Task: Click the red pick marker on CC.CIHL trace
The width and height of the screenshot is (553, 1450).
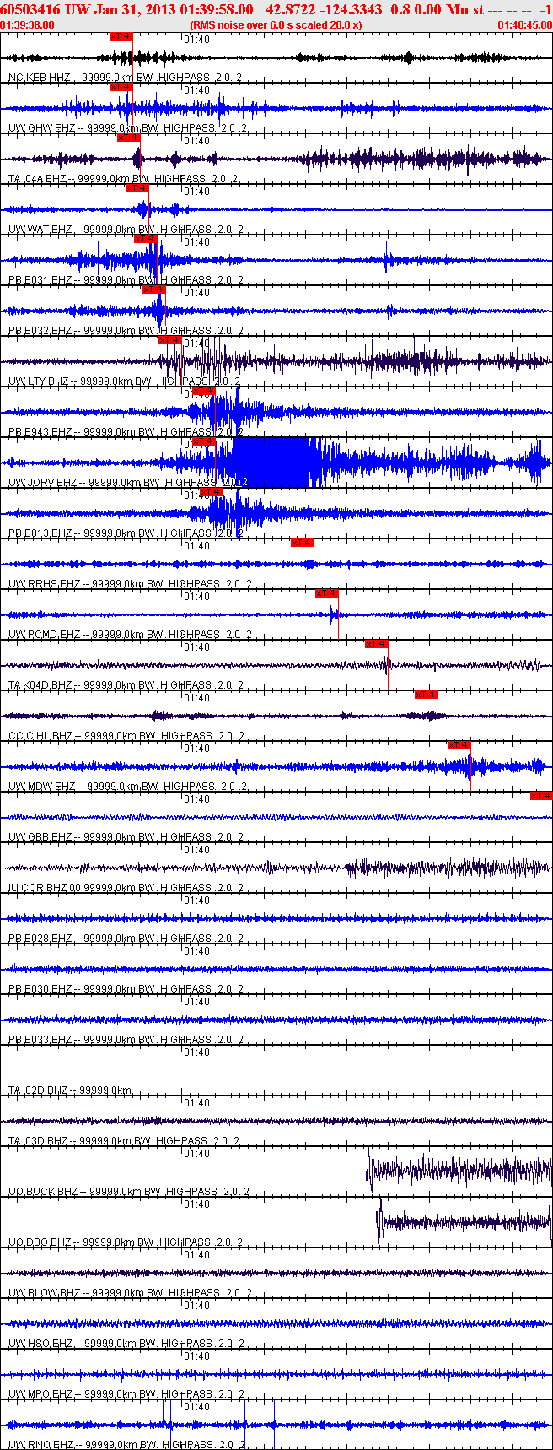Action: (x=426, y=695)
